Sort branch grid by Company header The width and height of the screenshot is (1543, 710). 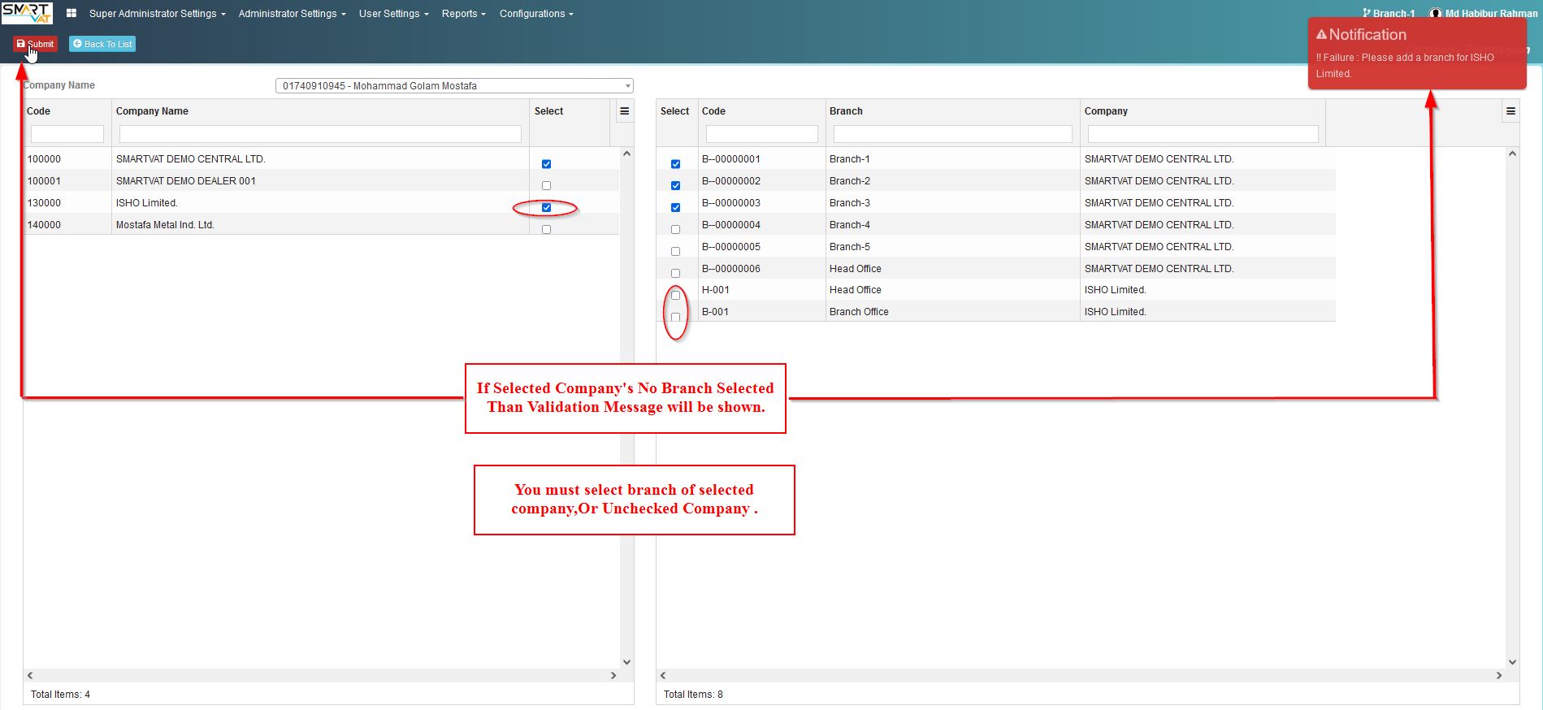click(1106, 111)
